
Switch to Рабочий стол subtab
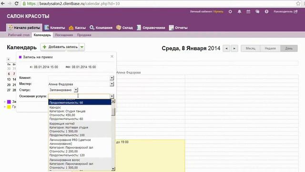click(x=19, y=35)
